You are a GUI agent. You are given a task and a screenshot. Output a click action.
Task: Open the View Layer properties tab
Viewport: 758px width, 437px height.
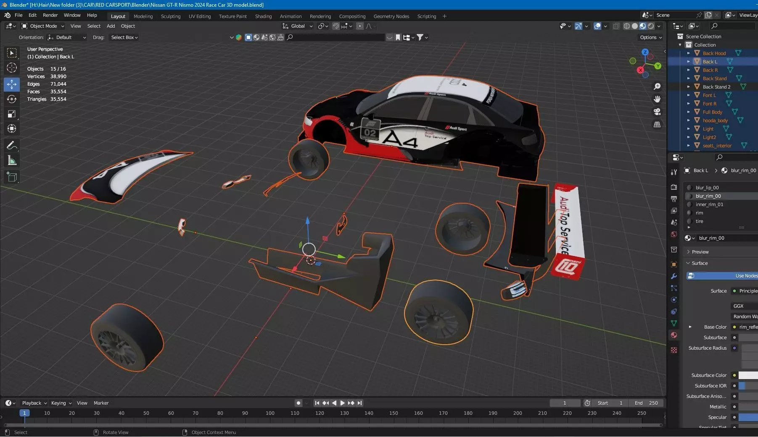(x=674, y=210)
